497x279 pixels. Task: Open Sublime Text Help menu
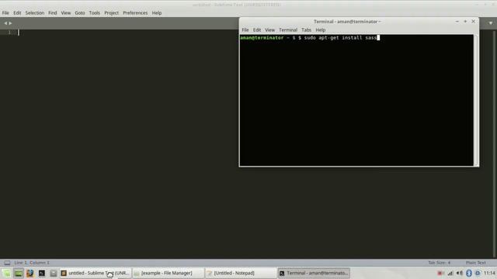[x=157, y=13]
